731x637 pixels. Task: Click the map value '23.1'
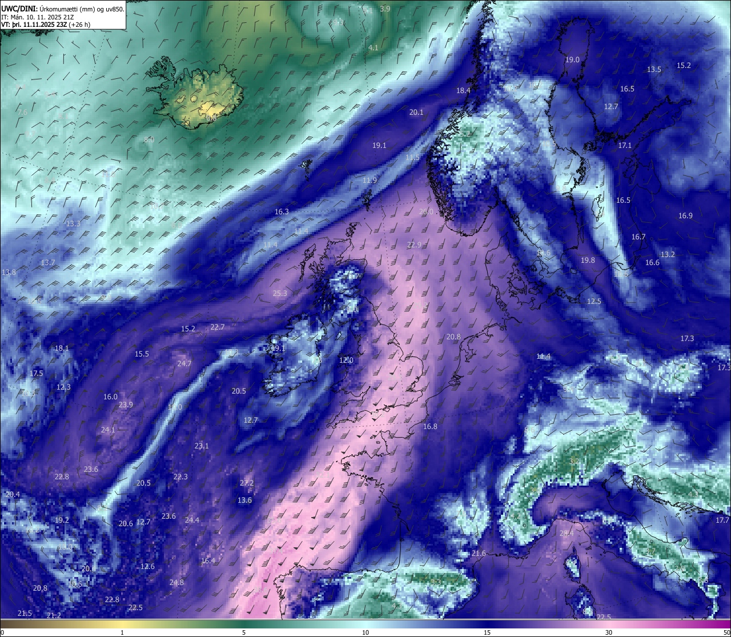[x=202, y=446]
